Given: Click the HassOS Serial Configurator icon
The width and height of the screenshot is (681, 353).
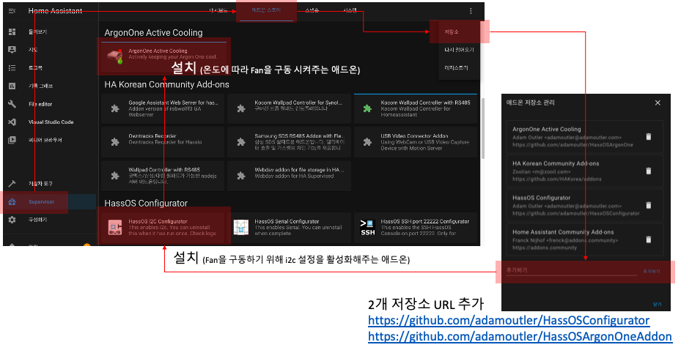Looking at the screenshot, I should pyautogui.click(x=241, y=227).
